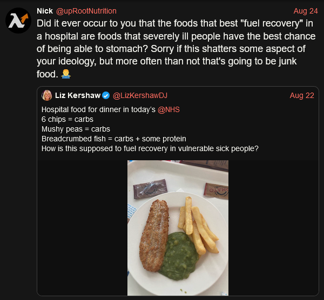
Task: Open the @upRootNutrition handle link
Action: (x=86, y=11)
